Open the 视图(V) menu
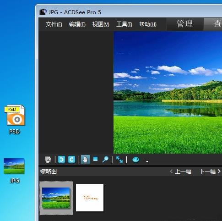 click(x=101, y=24)
